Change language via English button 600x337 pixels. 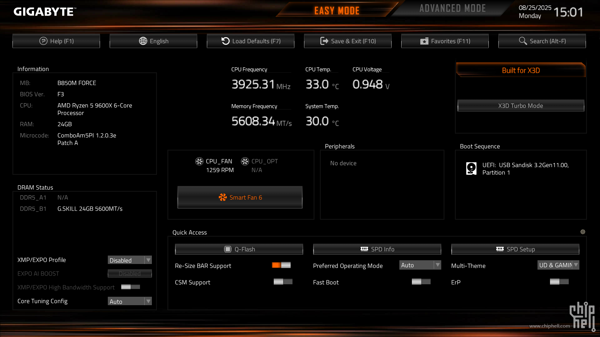click(153, 41)
